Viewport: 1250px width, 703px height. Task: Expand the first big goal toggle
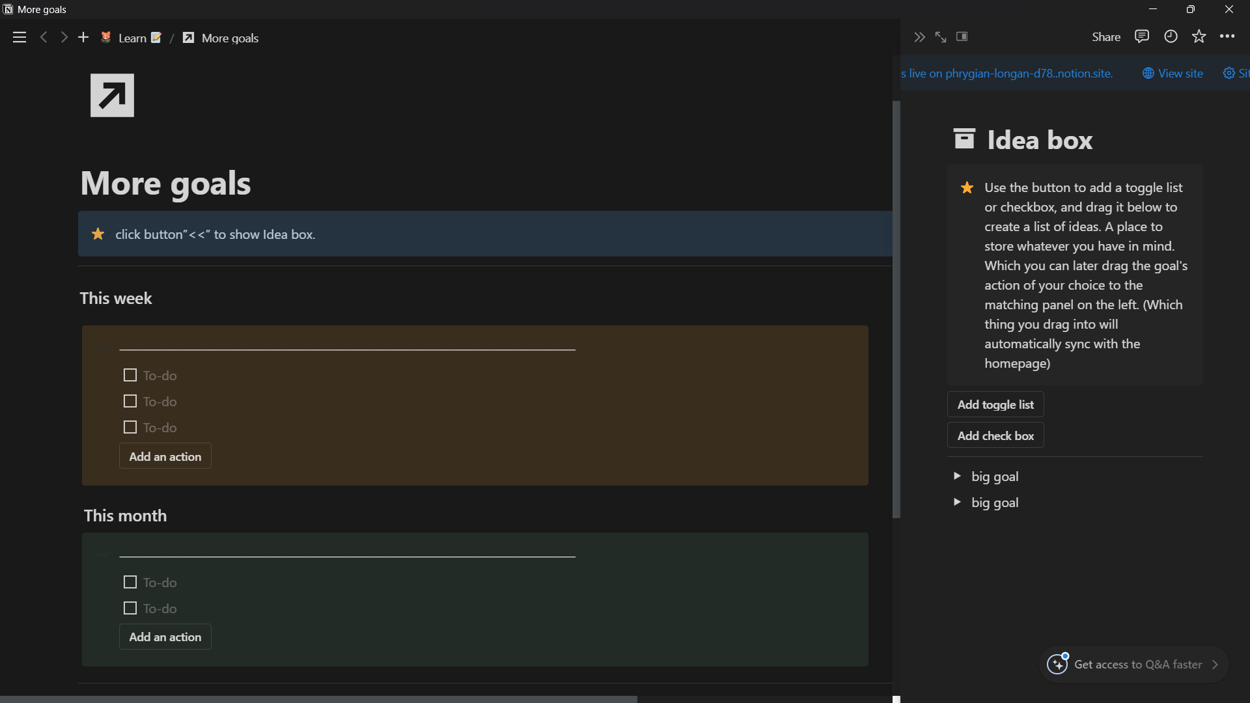point(957,476)
